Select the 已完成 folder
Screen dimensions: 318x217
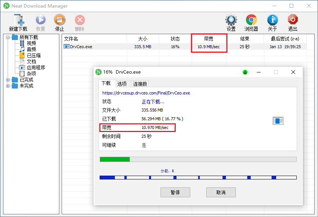click(26, 80)
